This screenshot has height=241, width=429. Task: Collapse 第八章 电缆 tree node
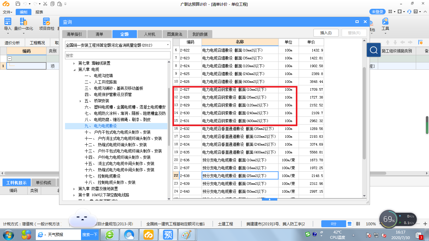point(74,70)
